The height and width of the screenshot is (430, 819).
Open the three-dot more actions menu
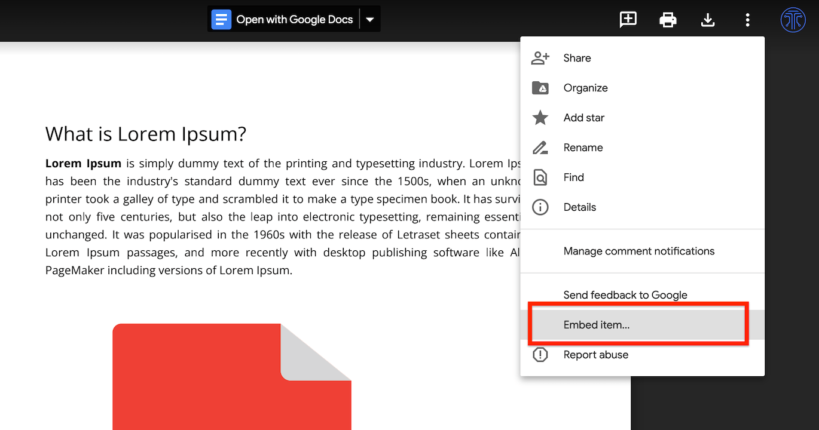coord(747,20)
